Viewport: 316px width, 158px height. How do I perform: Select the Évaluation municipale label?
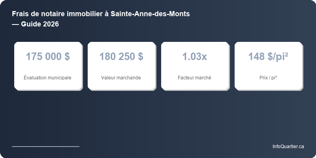pyautogui.click(x=47, y=78)
